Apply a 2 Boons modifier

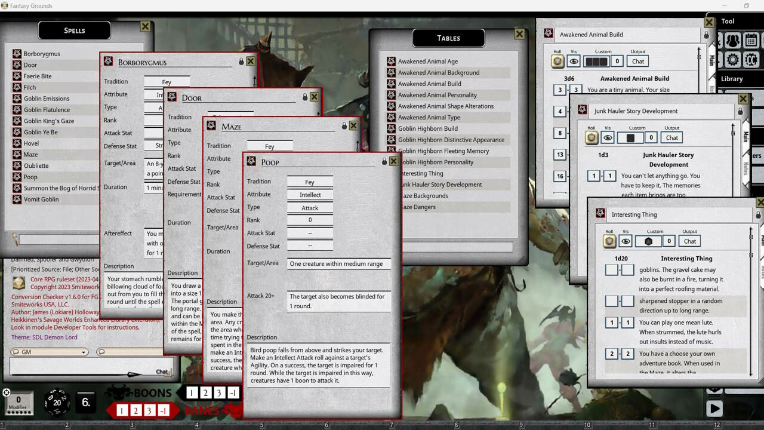(205, 392)
